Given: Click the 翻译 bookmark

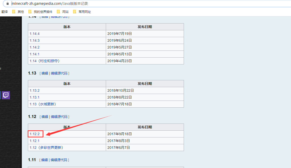Looking at the screenshot, I should click(5, 12).
